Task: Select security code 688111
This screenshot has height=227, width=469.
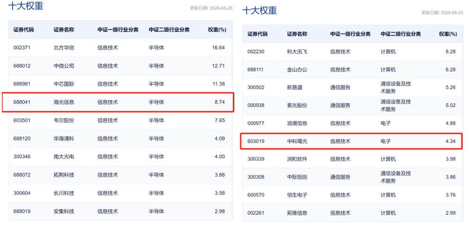Action: tap(256, 69)
